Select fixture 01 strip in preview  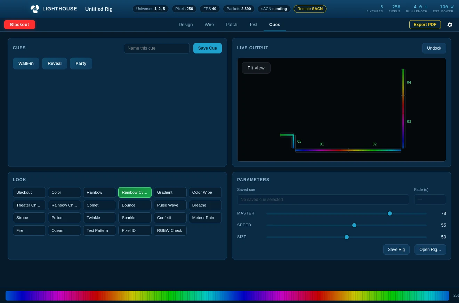click(322, 150)
